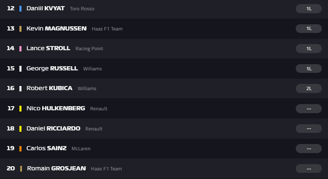Click Romain Grosjean's gap dash badge
The width and height of the screenshot is (328, 179).
(x=309, y=168)
